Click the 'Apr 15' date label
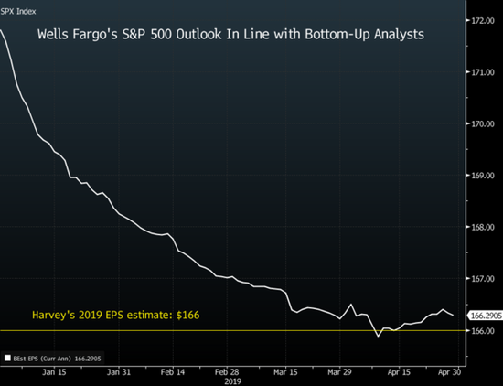Screen dimensions: 503x386 pyautogui.click(x=399, y=372)
